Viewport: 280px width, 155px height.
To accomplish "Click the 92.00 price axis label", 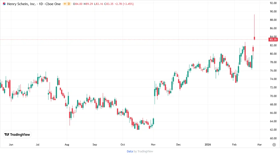I will click(273, 3).
